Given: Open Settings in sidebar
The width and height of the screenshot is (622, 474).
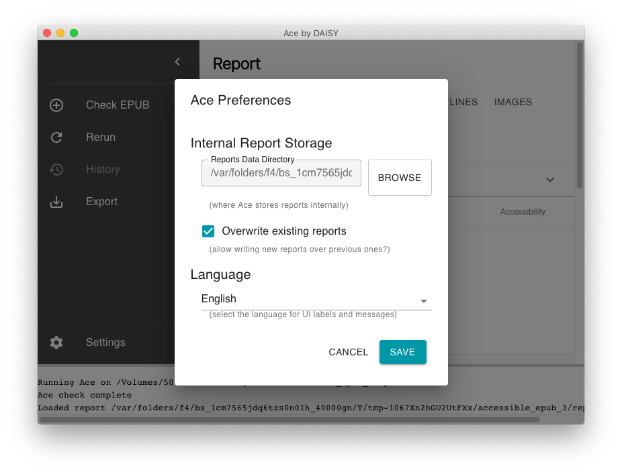Looking at the screenshot, I should [106, 343].
